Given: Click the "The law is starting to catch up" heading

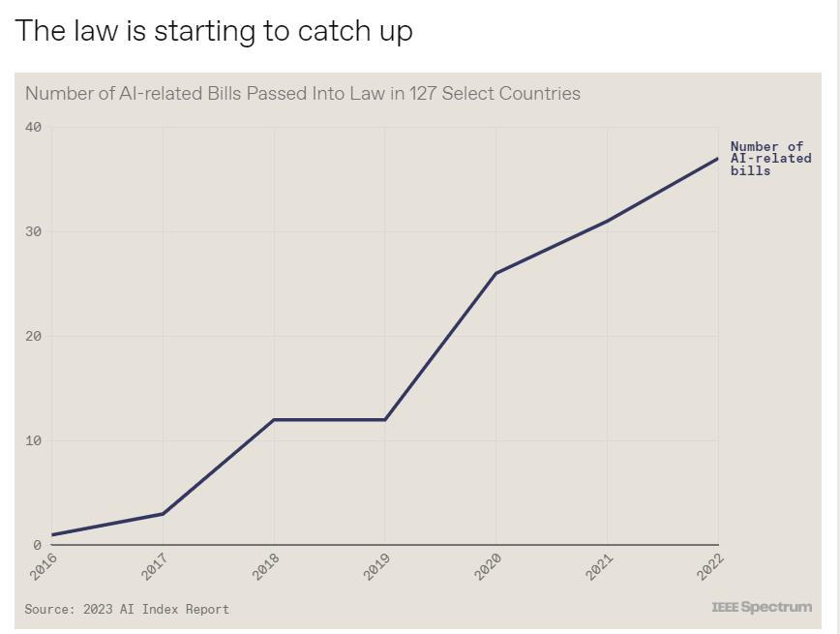Looking at the screenshot, I should click(214, 30).
